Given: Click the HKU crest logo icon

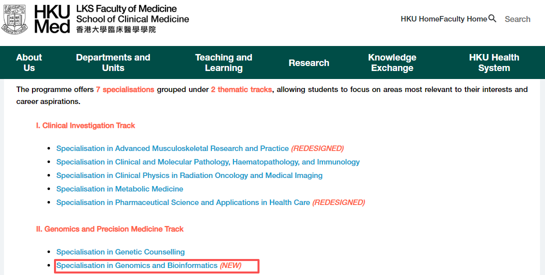Looking at the screenshot, I should [15, 19].
